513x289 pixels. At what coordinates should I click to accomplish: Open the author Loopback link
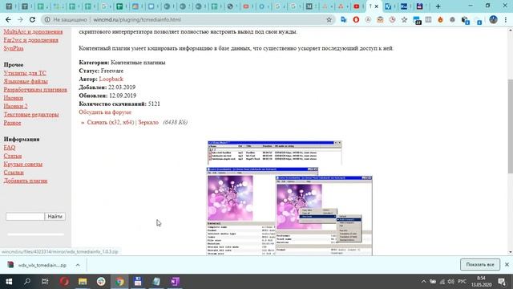(x=111, y=79)
